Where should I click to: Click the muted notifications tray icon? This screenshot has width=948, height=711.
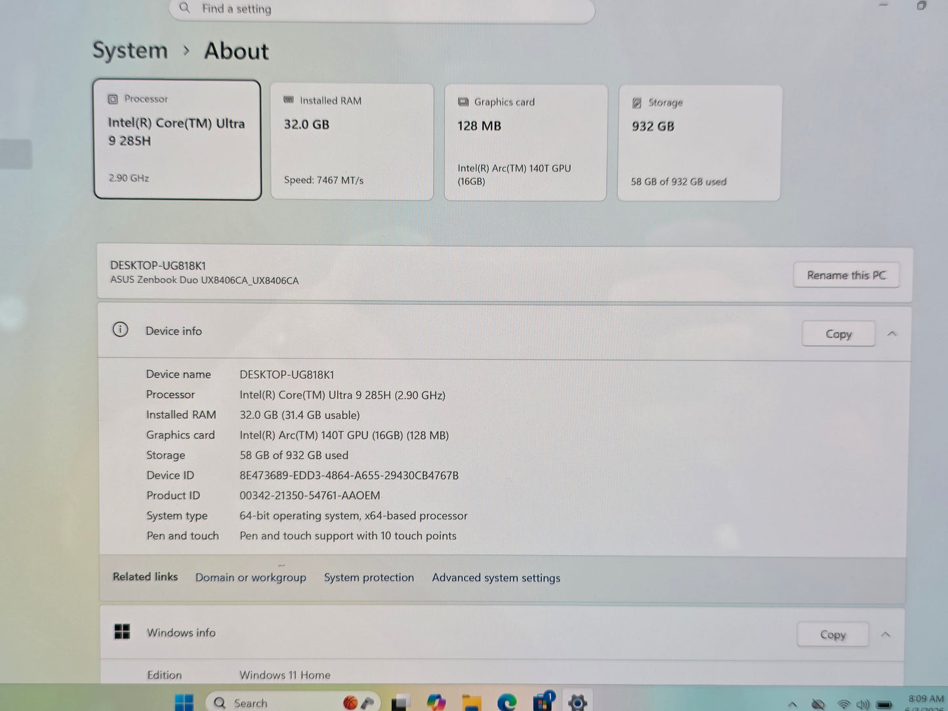click(817, 705)
